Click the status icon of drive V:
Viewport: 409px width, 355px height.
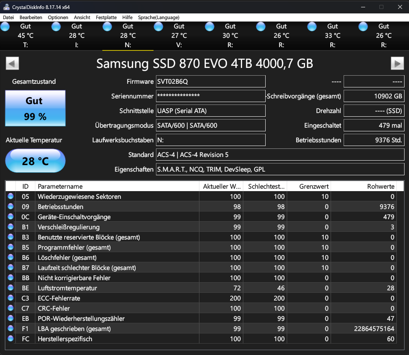pos(158,27)
